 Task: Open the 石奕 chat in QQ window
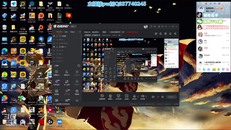pyautogui.click(x=213, y=34)
